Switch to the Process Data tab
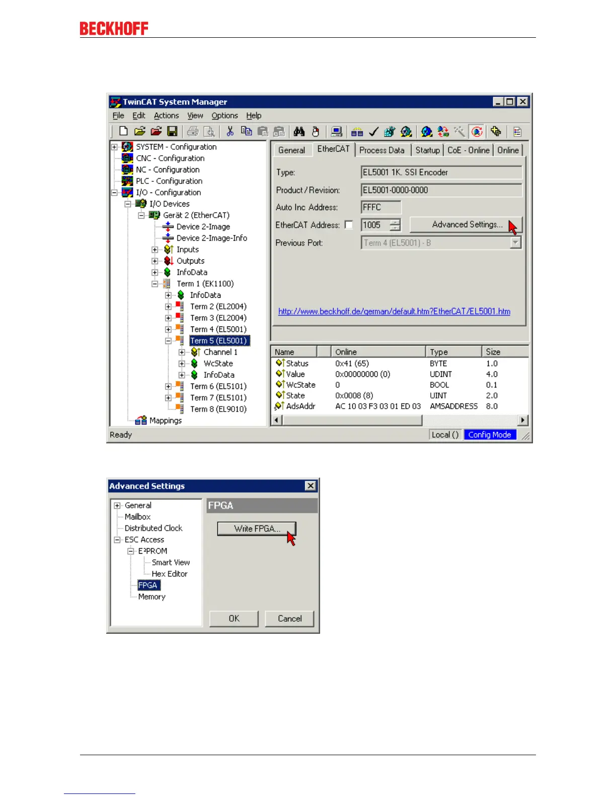The image size is (616, 798). (x=382, y=150)
